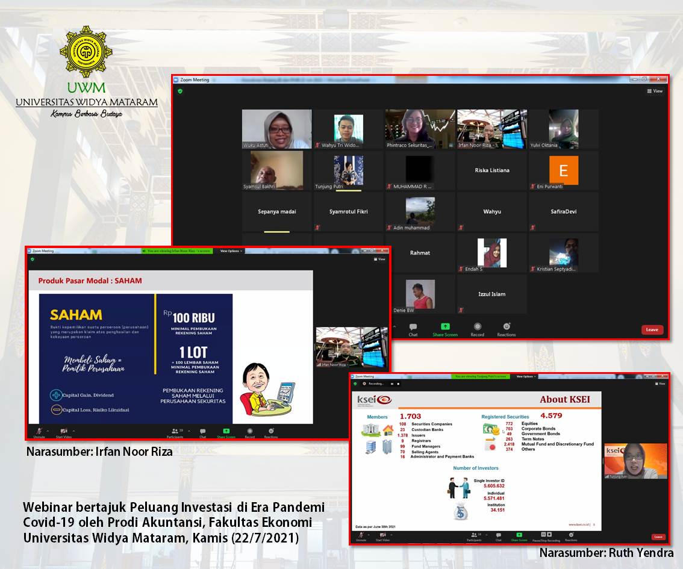Image resolution: width=683 pixels, height=569 pixels.
Task: Expand View Options above the SAHAM slide
Action: pyautogui.click(x=231, y=250)
